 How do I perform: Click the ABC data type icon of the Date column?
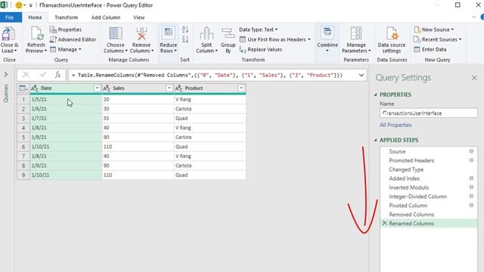coord(35,88)
